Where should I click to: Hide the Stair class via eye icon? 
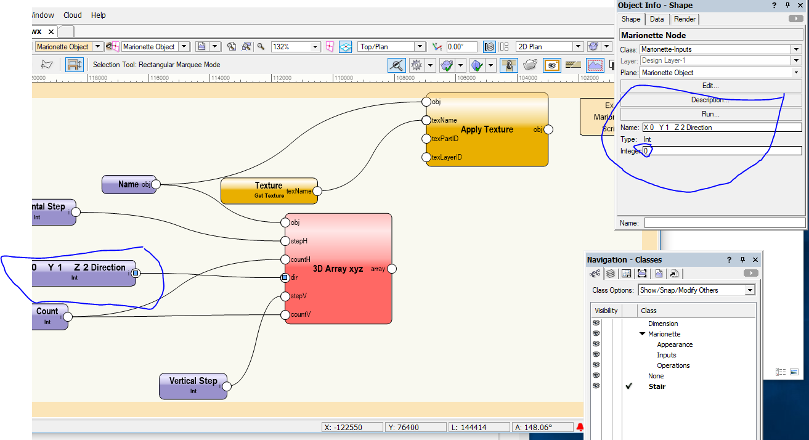[x=596, y=386]
